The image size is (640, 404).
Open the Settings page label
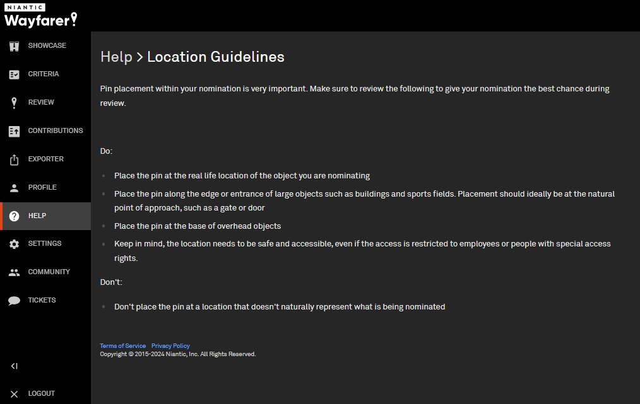point(44,243)
